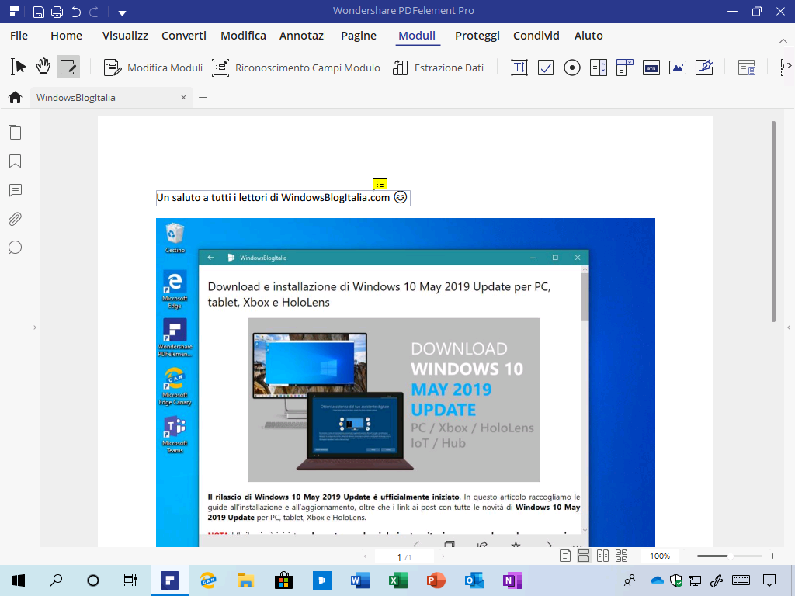
Task: Activate the Hand pan tool
Action: click(43, 67)
